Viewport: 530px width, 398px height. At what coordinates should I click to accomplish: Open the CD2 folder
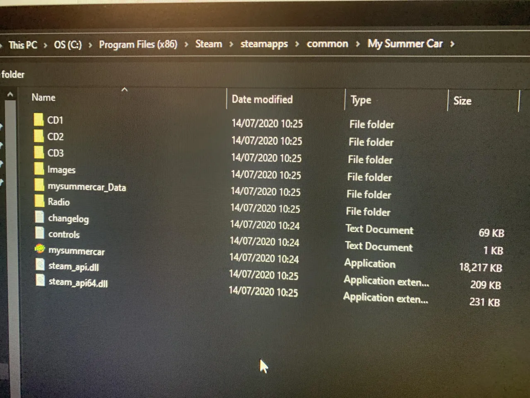(x=55, y=136)
